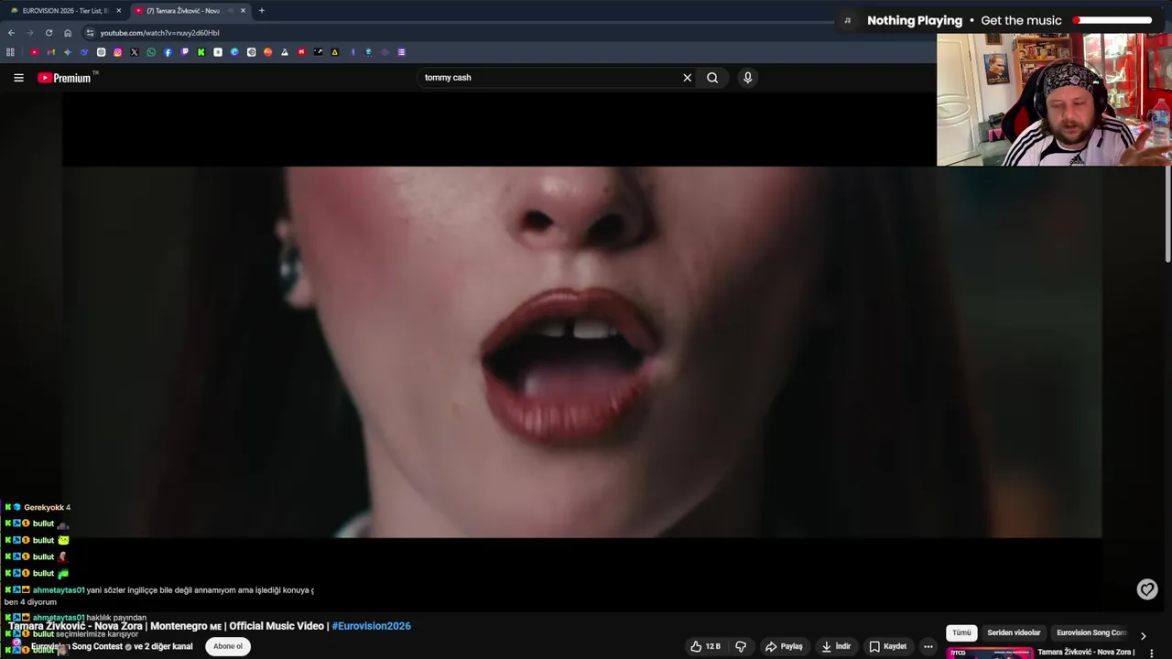
Task: Open the apps grid in bookmarks bar
Action: (10, 52)
